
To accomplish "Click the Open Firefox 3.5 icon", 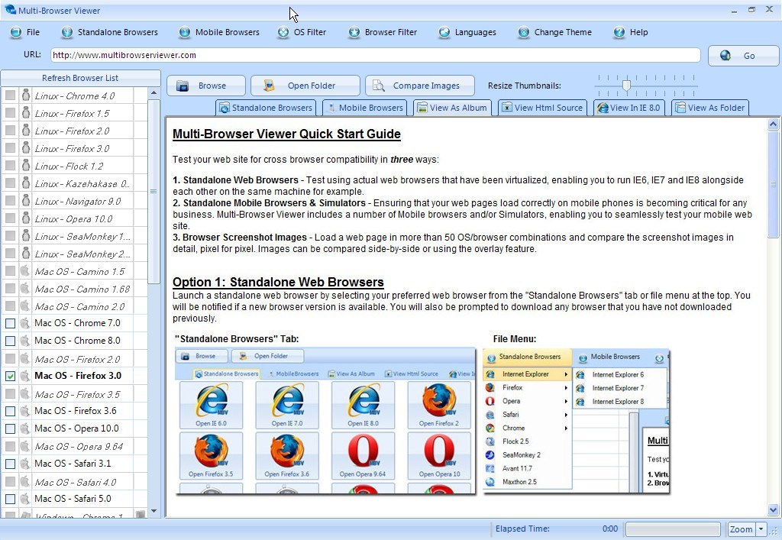I will [211, 456].
